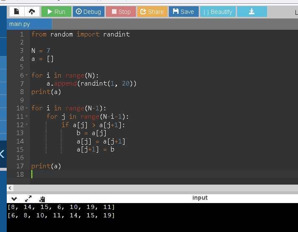Click the Upload File icon
This screenshot has width=298, height=232.
pyautogui.click(x=32, y=12)
